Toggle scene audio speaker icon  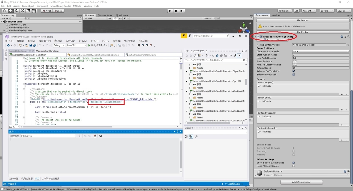pyautogui.click(x=120, y=18)
